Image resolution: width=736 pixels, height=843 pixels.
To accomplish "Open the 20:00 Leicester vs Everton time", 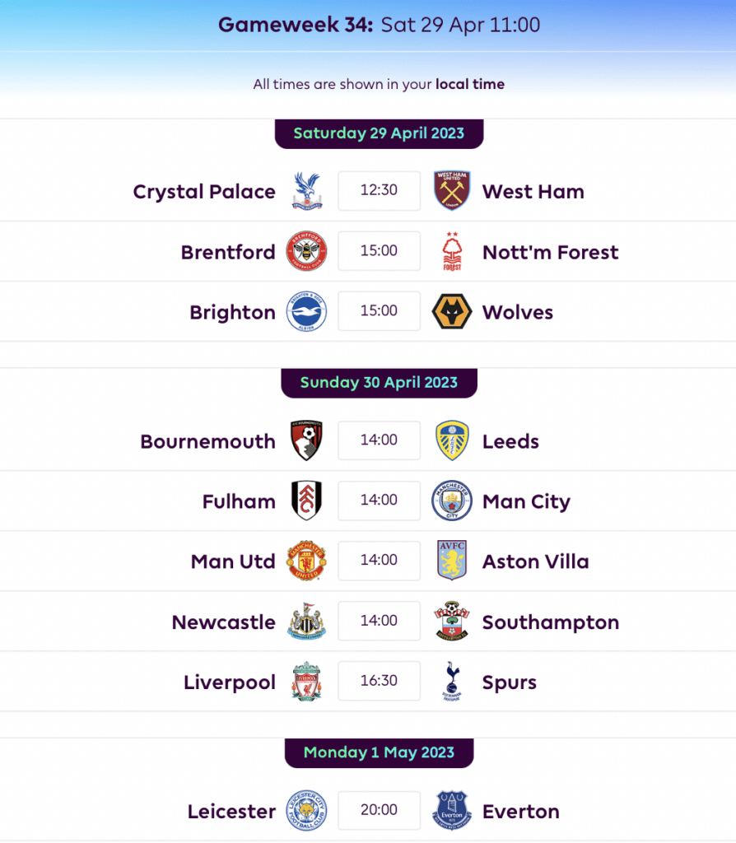I will point(379,810).
